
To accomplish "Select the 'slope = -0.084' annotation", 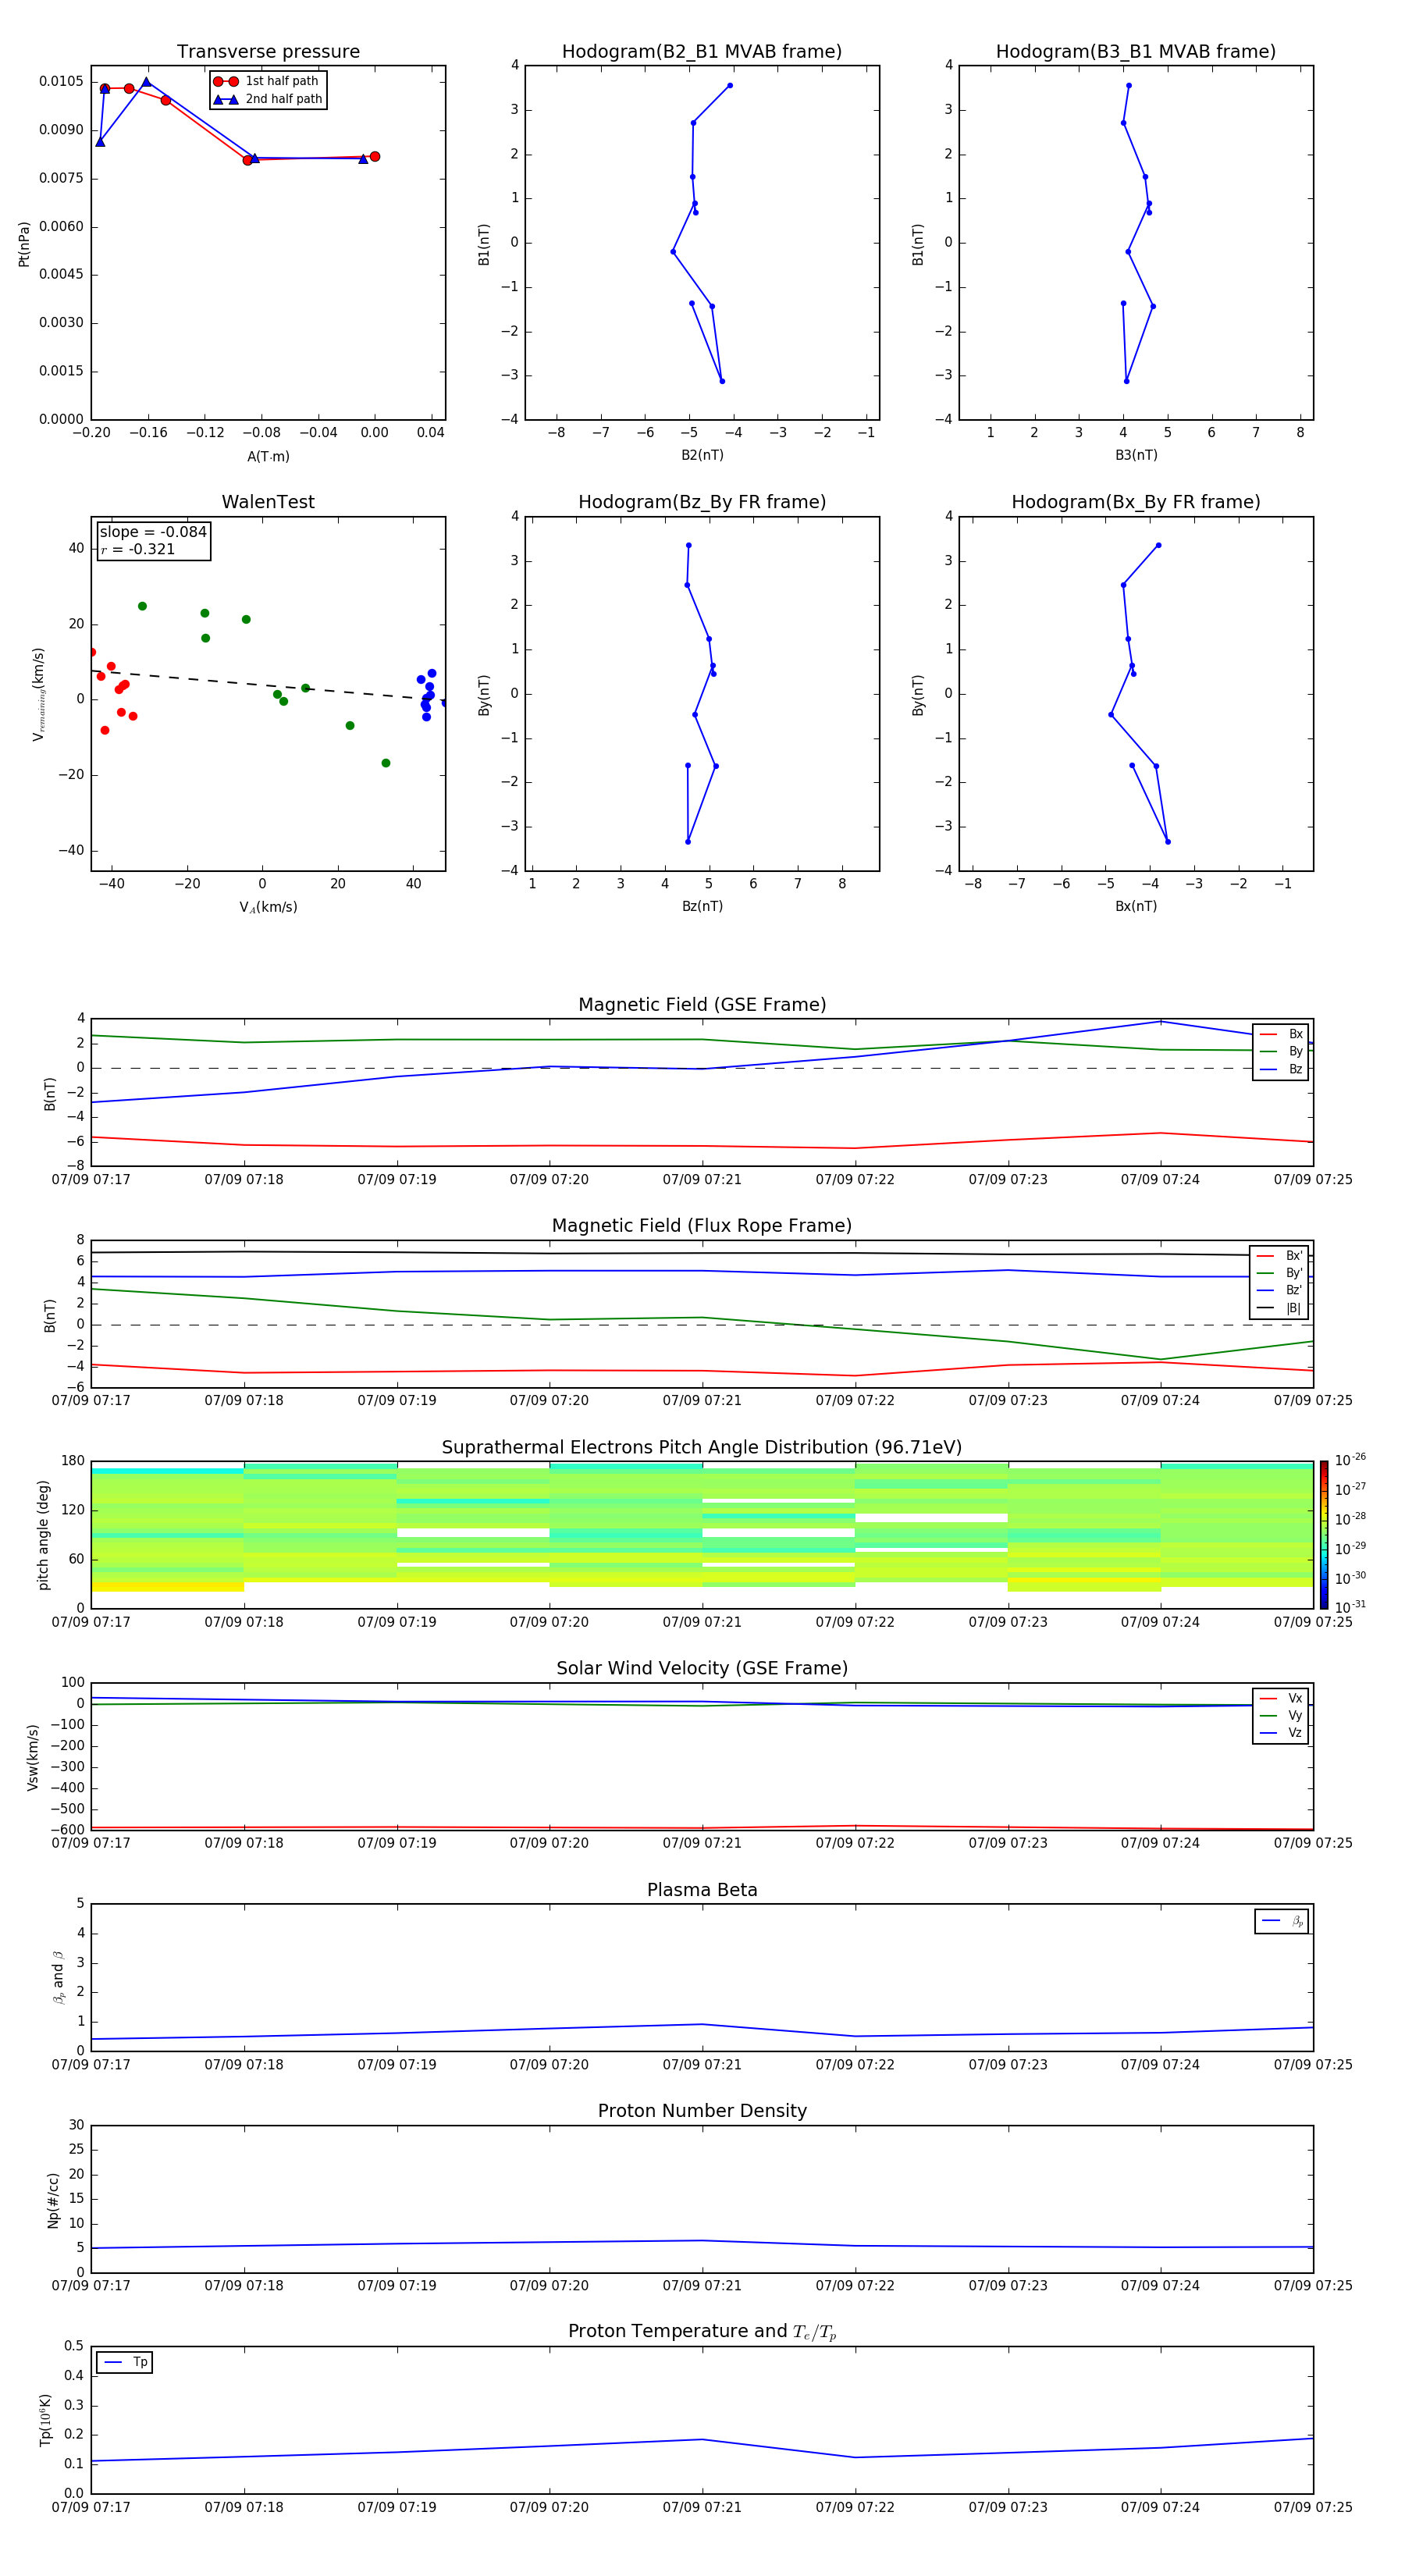I will (x=153, y=532).
